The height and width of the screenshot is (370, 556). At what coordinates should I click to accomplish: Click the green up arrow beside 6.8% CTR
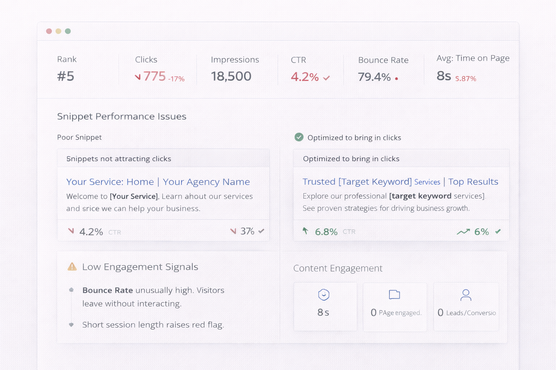coord(306,231)
